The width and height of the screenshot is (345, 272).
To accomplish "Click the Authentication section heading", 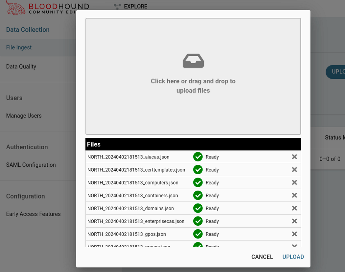I will (x=27, y=147).
